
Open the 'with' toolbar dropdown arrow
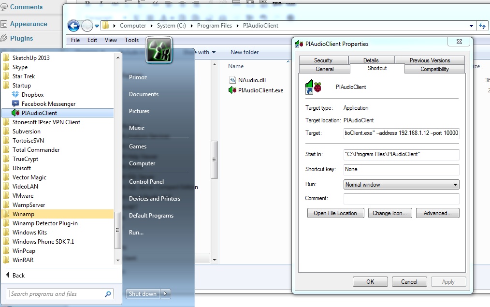214,52
